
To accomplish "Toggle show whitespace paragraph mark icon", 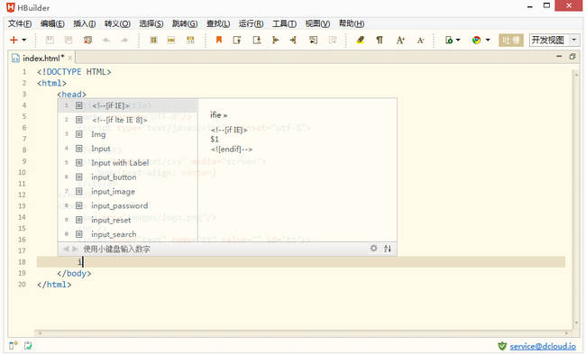I will point(380,40).
